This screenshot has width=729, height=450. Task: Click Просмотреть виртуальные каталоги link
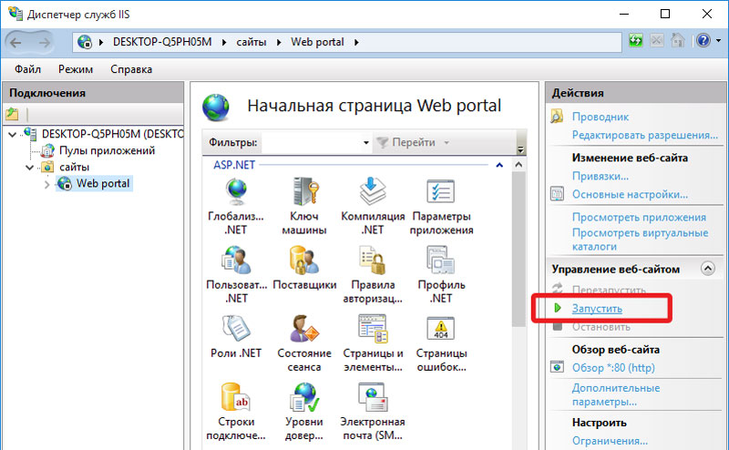[641, 240]
